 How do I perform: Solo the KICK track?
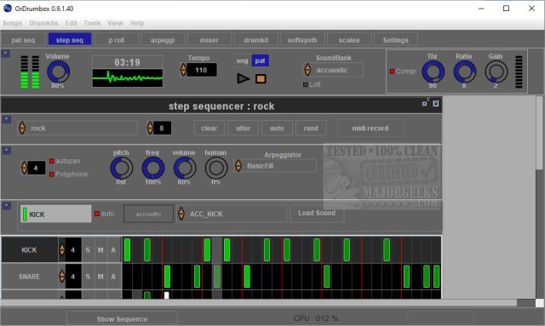(x=88, y=250)
